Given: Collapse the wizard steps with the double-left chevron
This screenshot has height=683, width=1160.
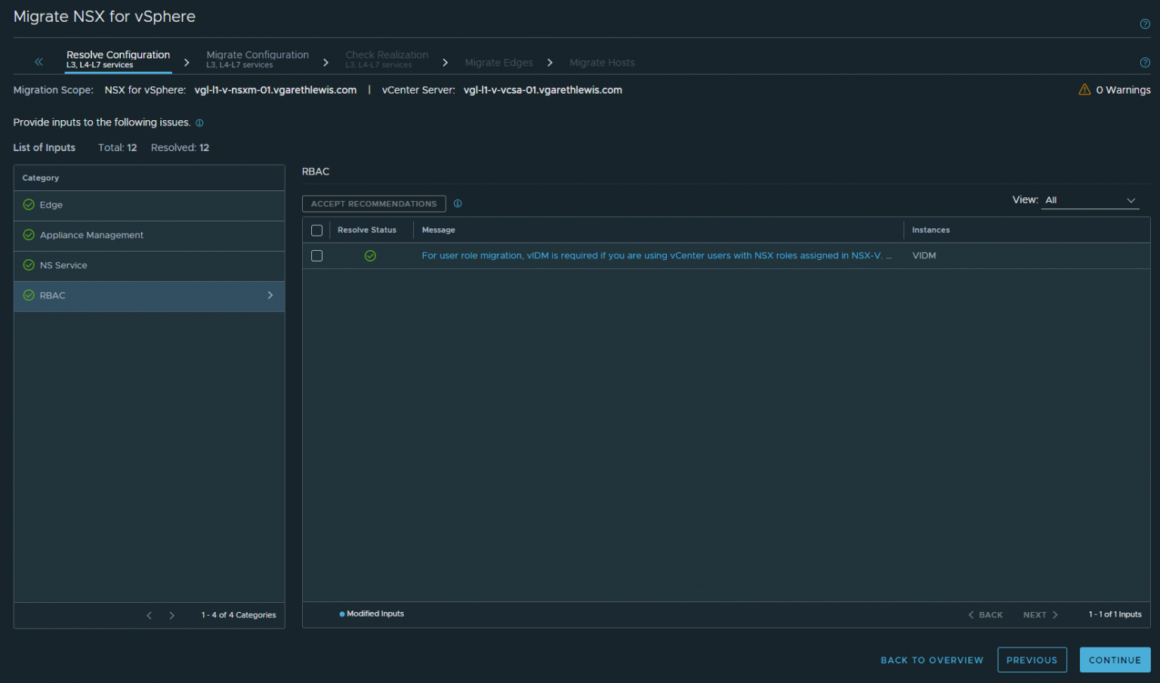Looking at the screenshot, I should [39, 61].
